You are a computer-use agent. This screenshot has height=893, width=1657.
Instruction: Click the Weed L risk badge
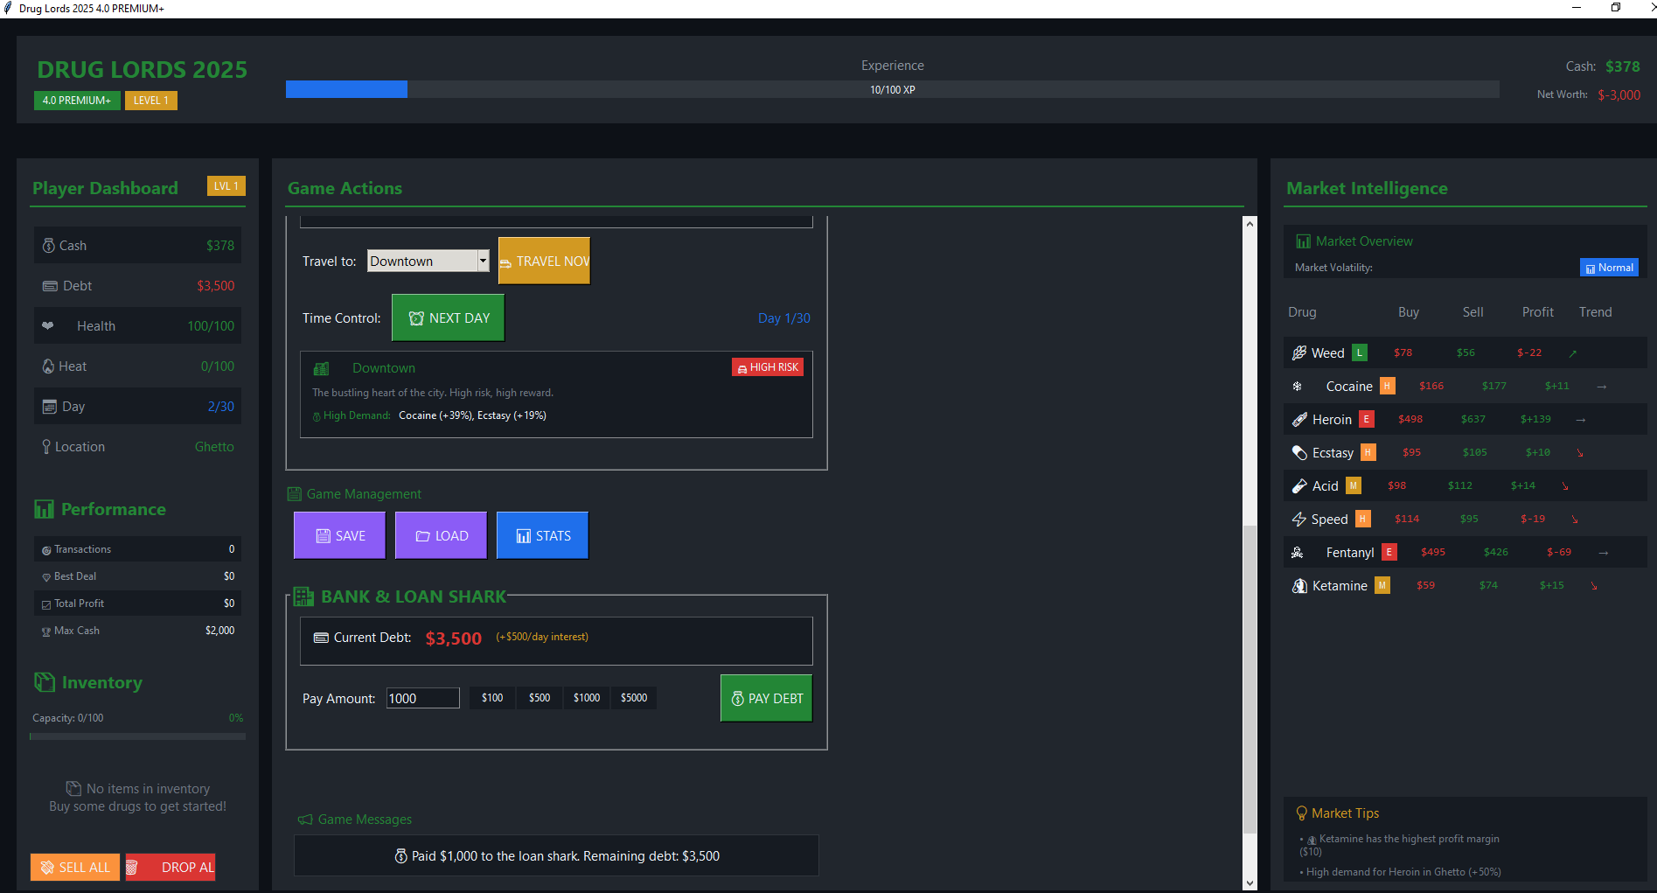click(x=1360, y=352)
